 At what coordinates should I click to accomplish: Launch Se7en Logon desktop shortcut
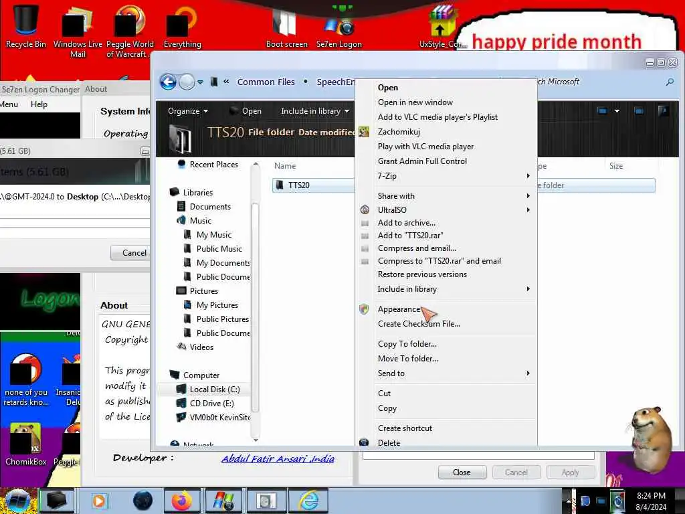[x=339, y=26]
